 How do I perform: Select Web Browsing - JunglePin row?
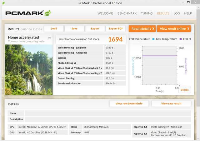(91, 48)
